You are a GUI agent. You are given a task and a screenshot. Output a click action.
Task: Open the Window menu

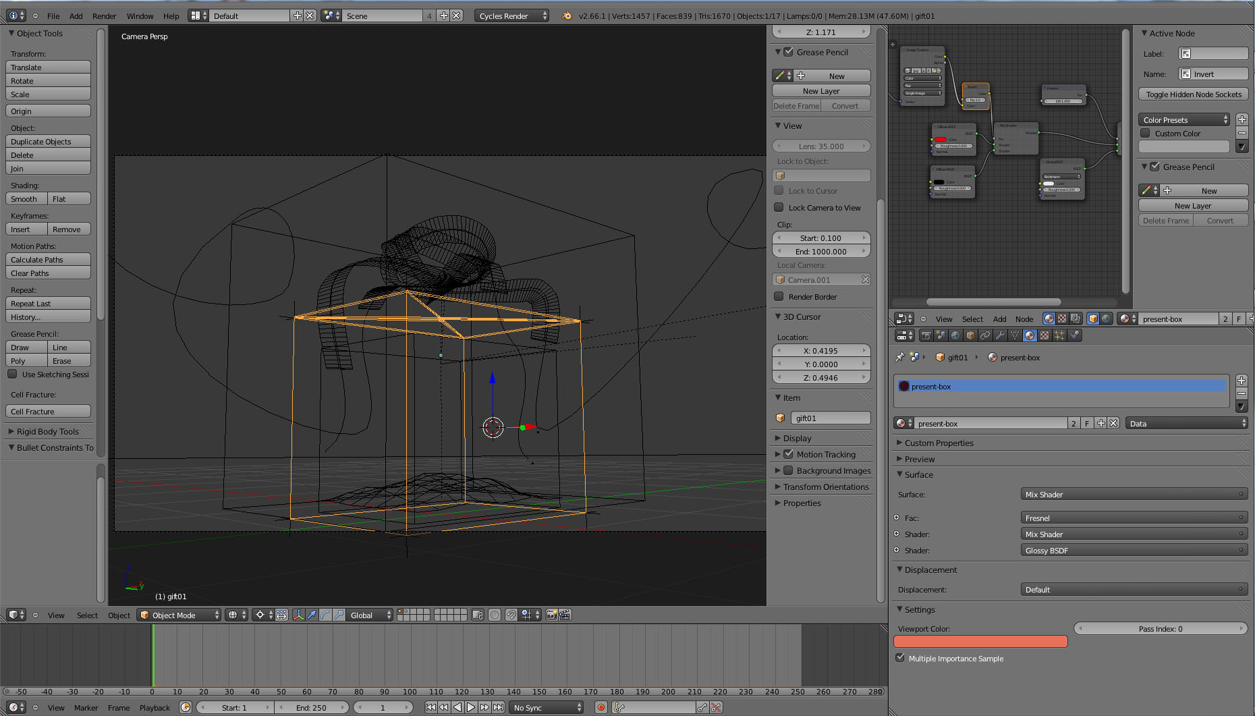[140, 16]
